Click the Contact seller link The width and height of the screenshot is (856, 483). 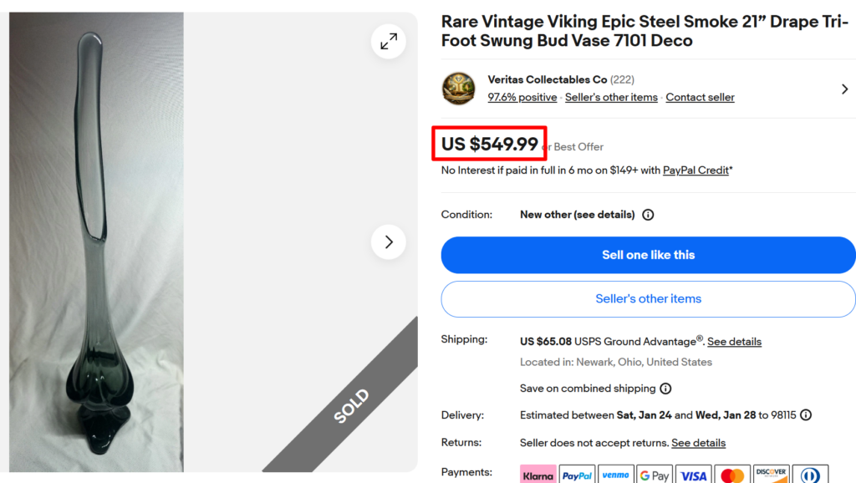(700, 97)
